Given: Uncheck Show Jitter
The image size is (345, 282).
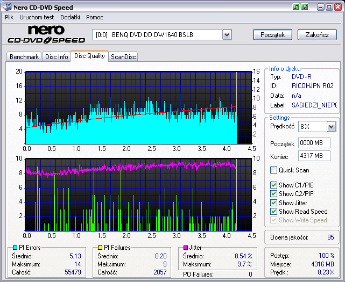Looking at the screenshot, I should tap(273, 203).
